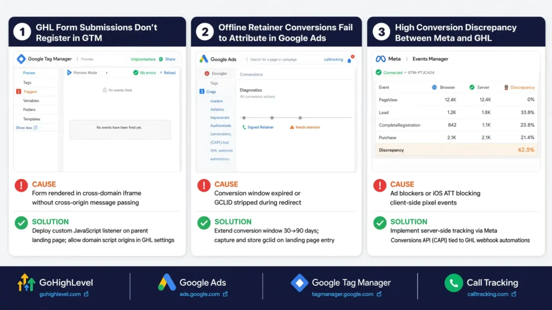Open tagmanager.google.com link

pyautogui.click(x=342, y=294)
